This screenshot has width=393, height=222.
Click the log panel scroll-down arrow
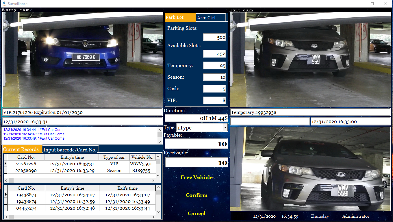click(x=160, y=142)
